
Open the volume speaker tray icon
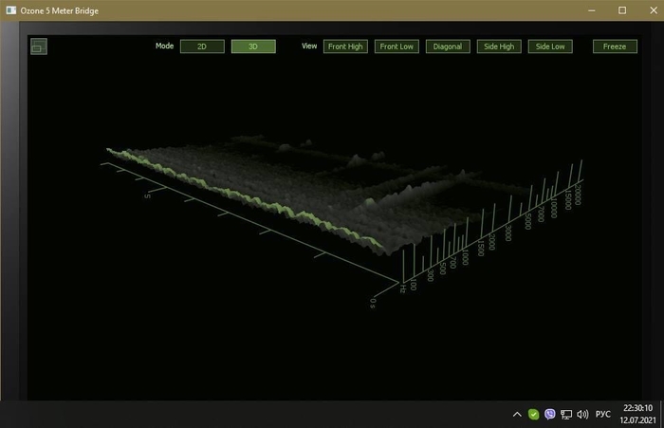582,415
